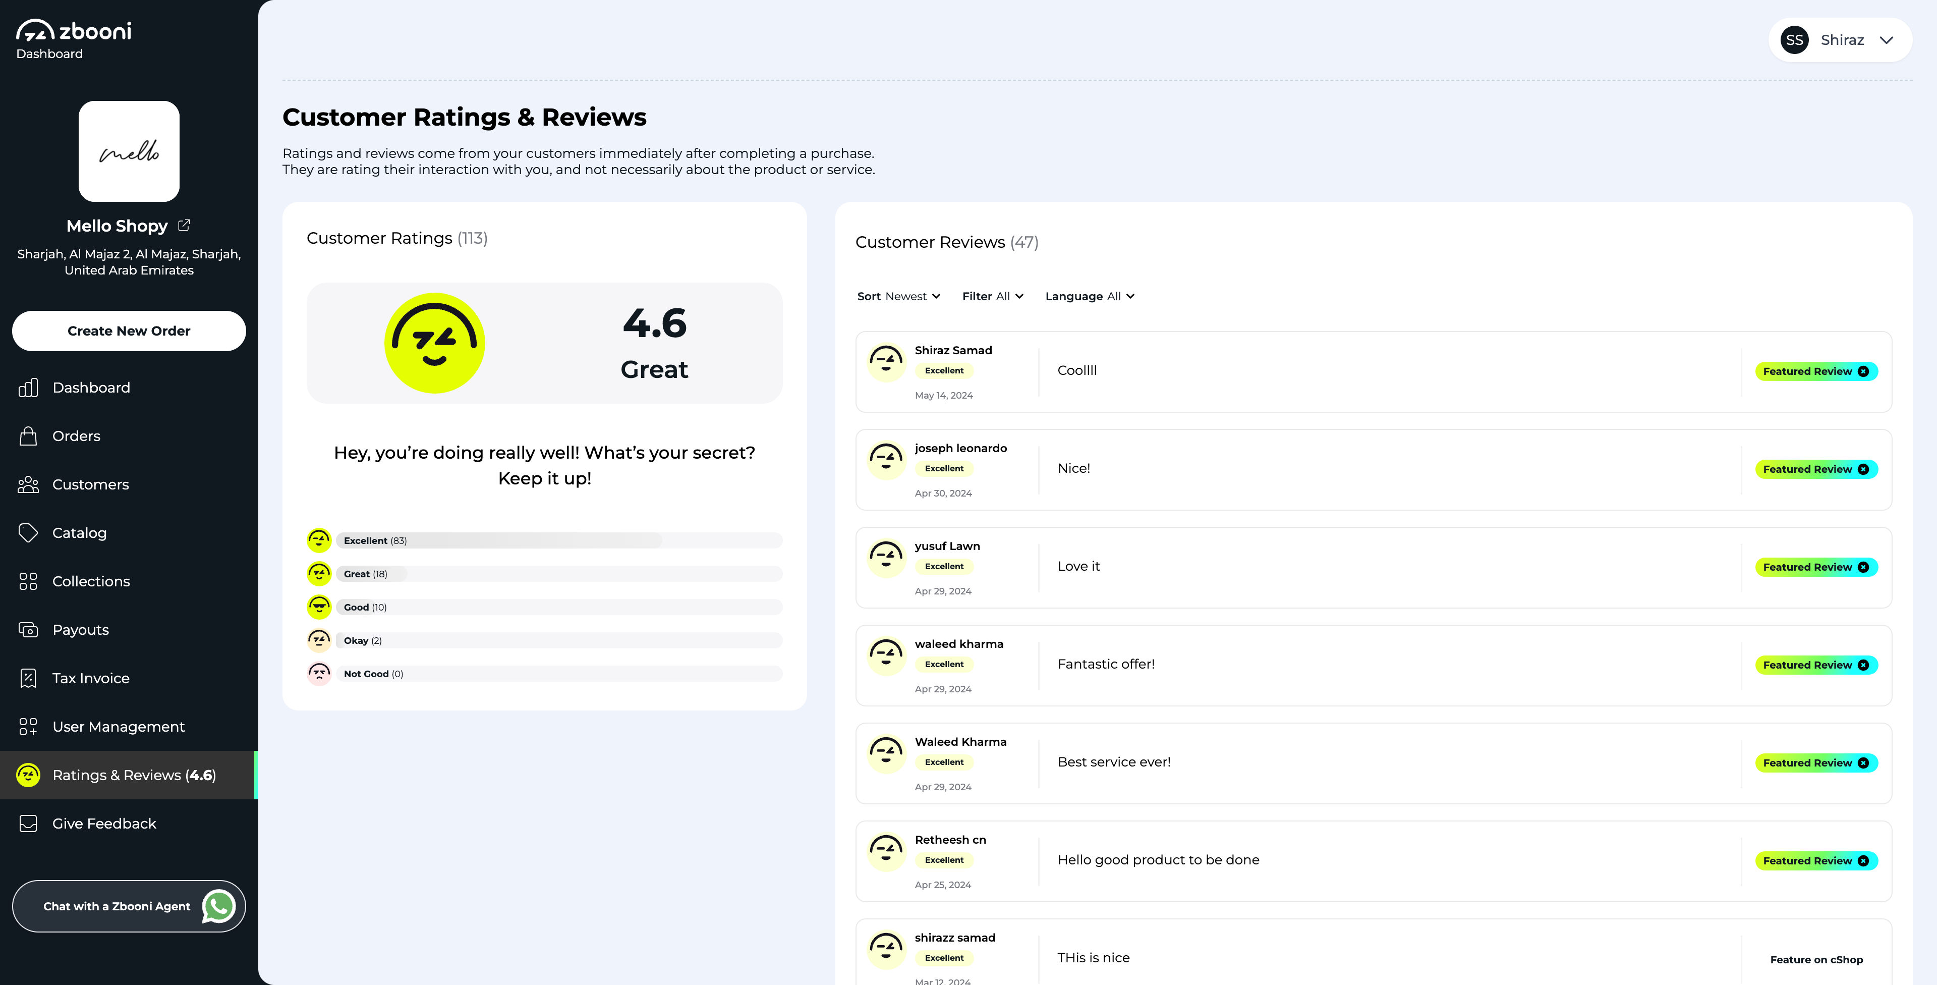1937x985 pixels.
Task: Expand the Filter All dropdown
Action: 993,297
